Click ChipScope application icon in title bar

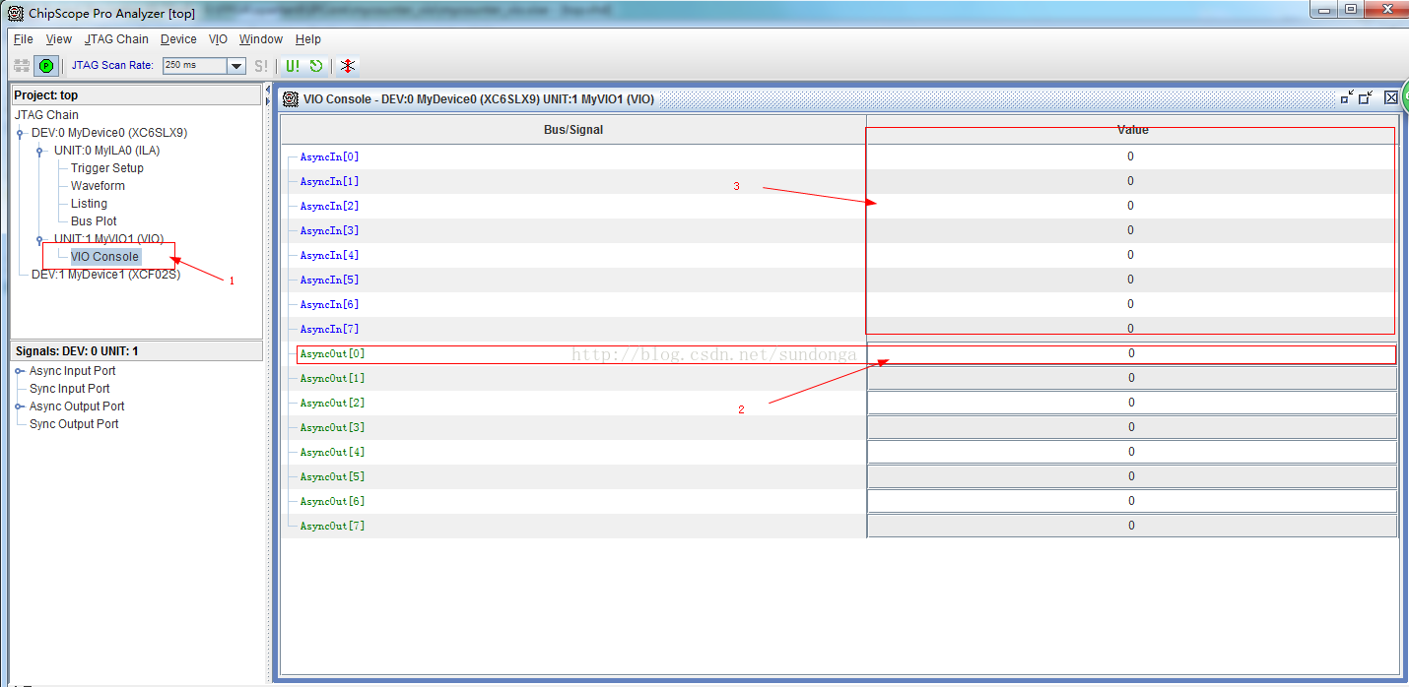tap(16, 14)
